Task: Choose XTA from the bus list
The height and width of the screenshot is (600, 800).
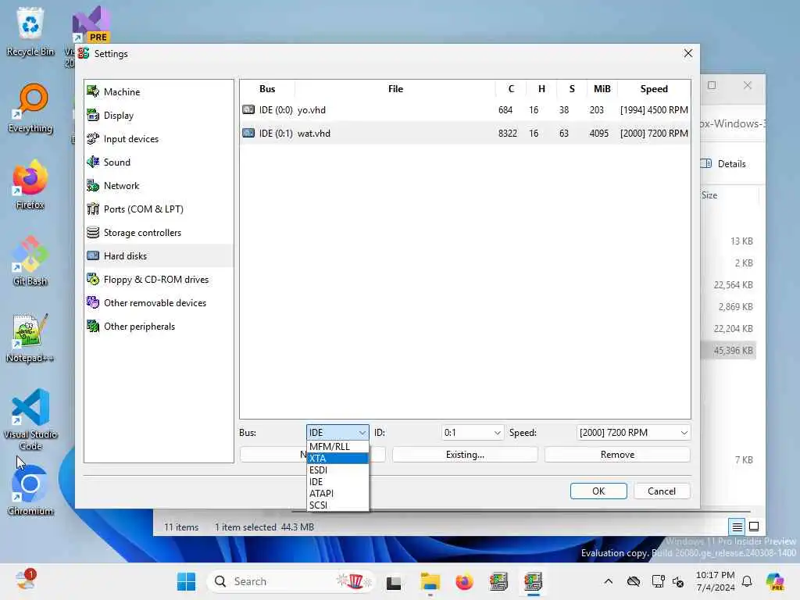Action: tap(337, 458)
